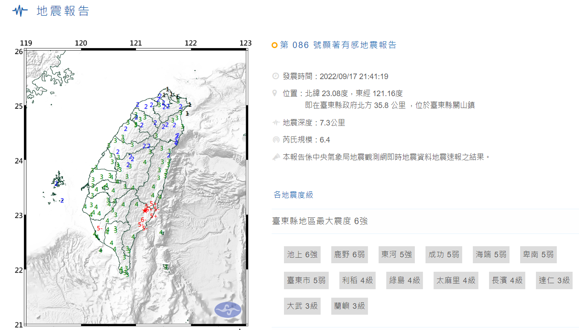Click the Central Weather Bureau logo on map
This screenshot has height=330, width=579.
click(x=228, y=310)
